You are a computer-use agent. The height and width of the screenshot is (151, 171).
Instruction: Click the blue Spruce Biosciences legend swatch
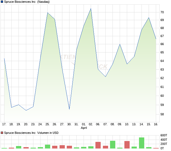2,2
